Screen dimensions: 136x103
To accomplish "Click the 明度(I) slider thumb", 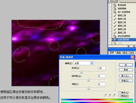I will click(89, 88).
